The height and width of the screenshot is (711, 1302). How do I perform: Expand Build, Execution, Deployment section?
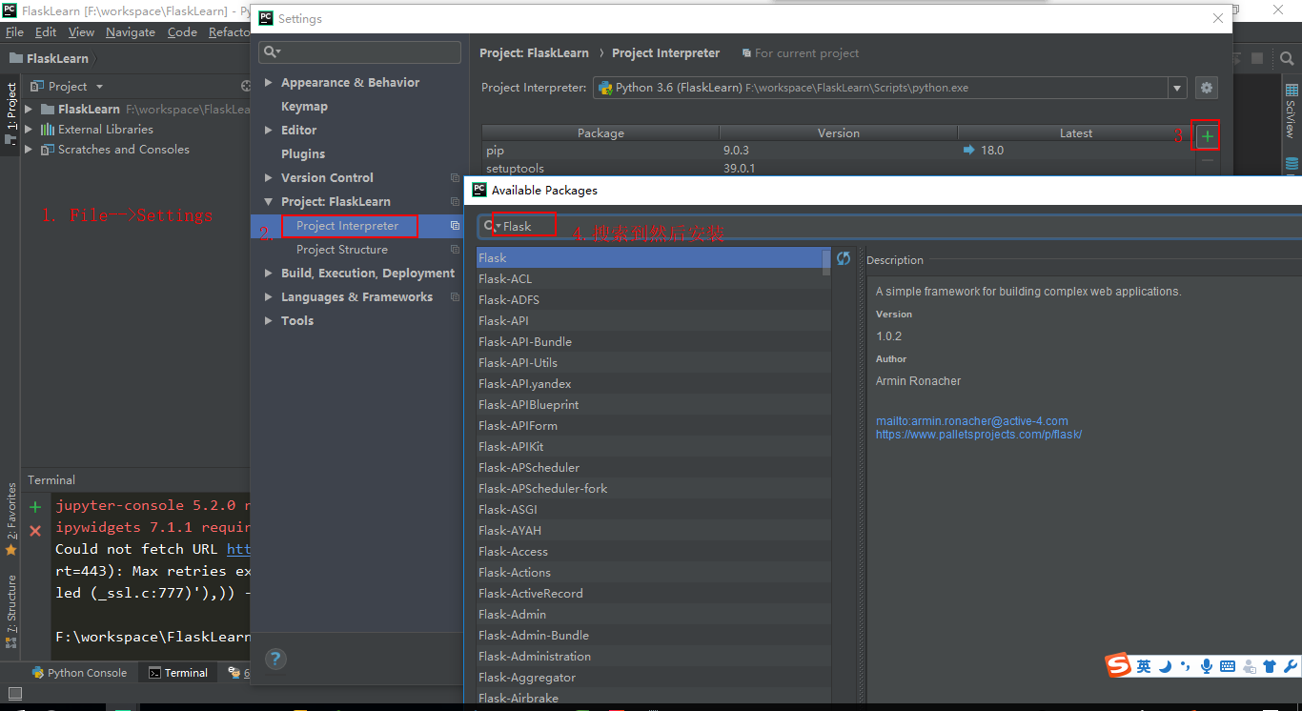click(269, 274)
